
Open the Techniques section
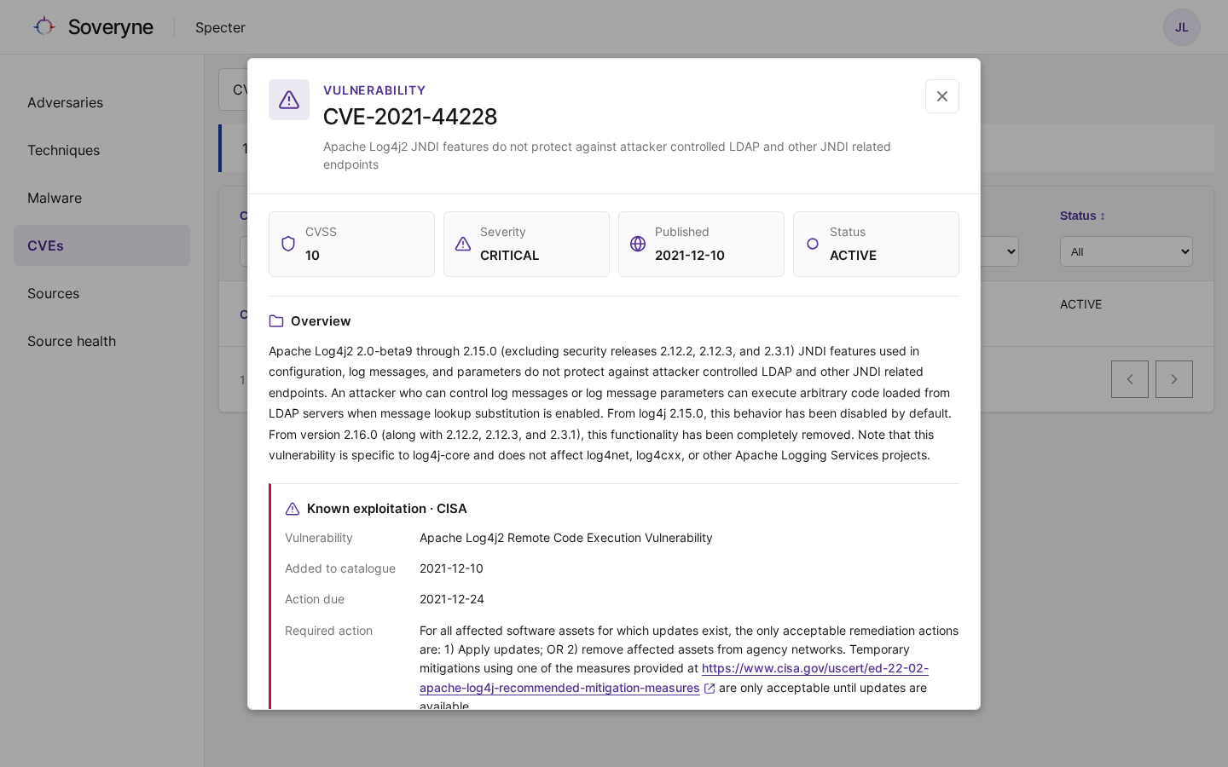click(101, 150)
